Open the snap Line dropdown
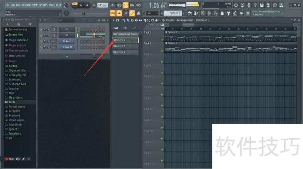Screen dimensions: 303x169 [152, 13]
